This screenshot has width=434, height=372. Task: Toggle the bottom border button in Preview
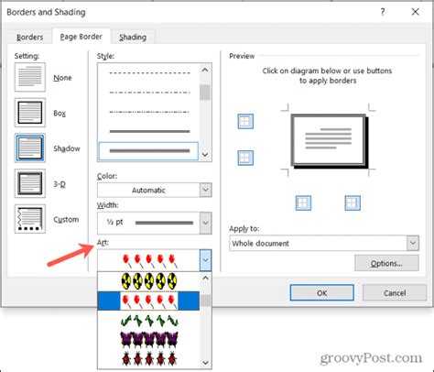pos(245,158)
